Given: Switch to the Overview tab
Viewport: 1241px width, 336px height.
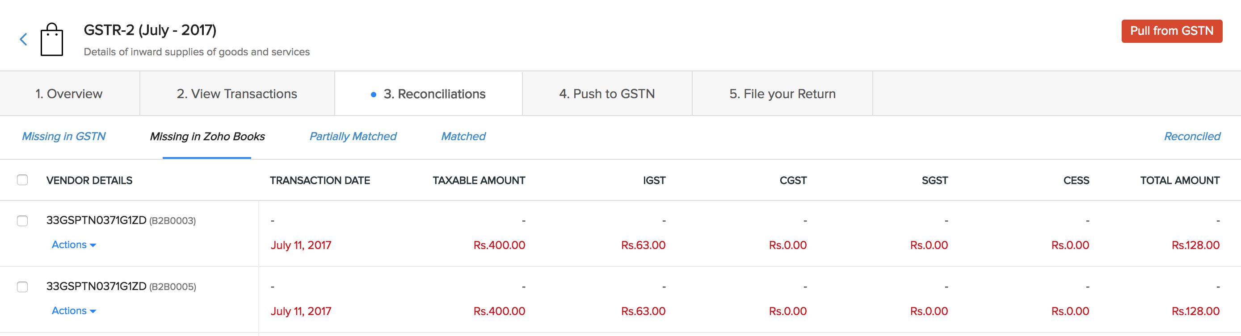Looking at the screenshot, I should (69, 93).
